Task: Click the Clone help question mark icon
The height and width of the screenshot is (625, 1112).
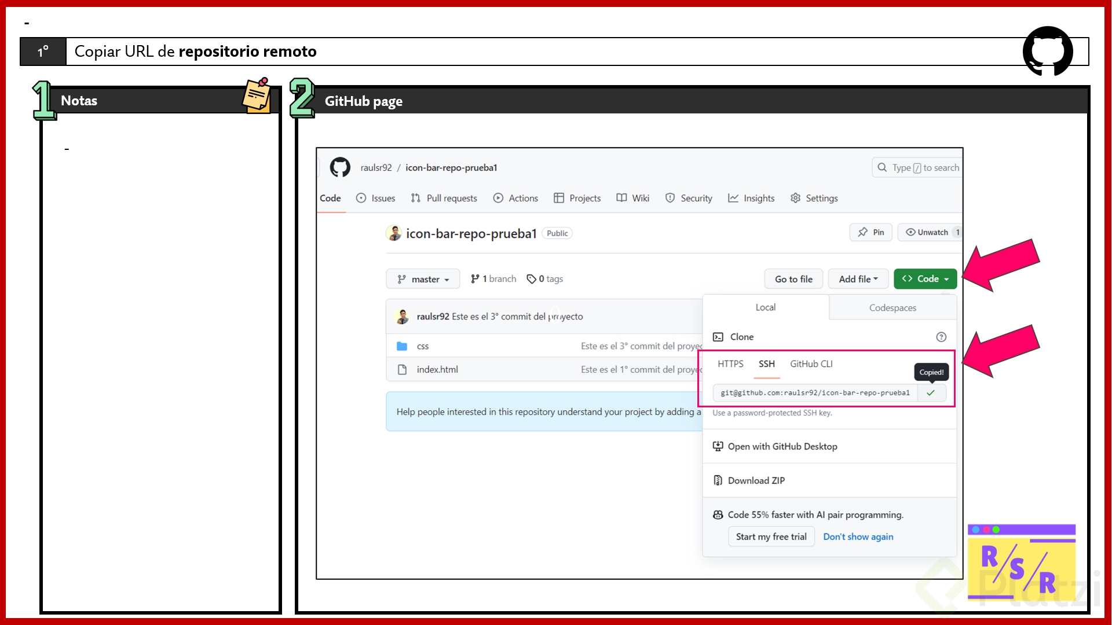Action: [941, 337]
